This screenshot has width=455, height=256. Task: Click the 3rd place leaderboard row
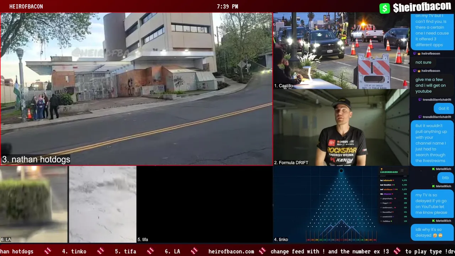pyautogui.click(x=394, y=190)
